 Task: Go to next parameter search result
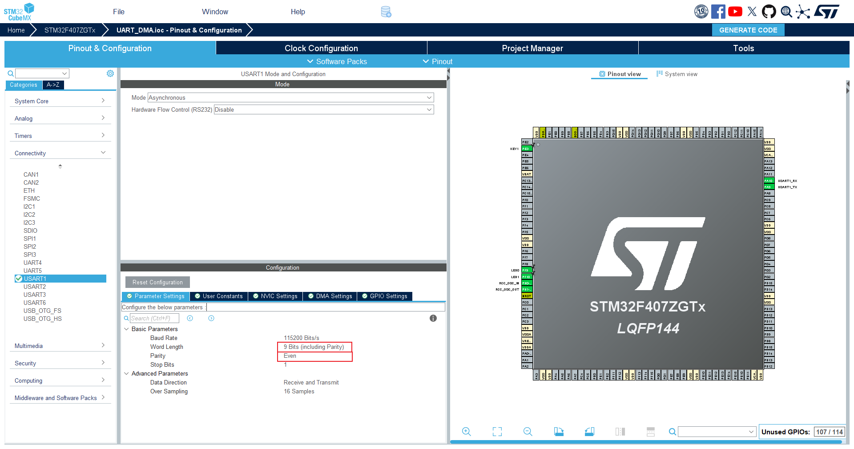[x=211, y=318]
